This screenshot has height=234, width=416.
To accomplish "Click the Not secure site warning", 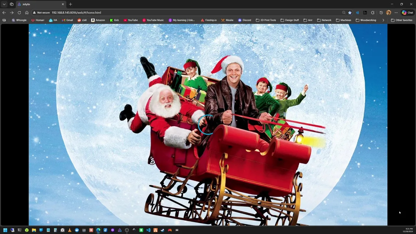I will coord(41,13).
